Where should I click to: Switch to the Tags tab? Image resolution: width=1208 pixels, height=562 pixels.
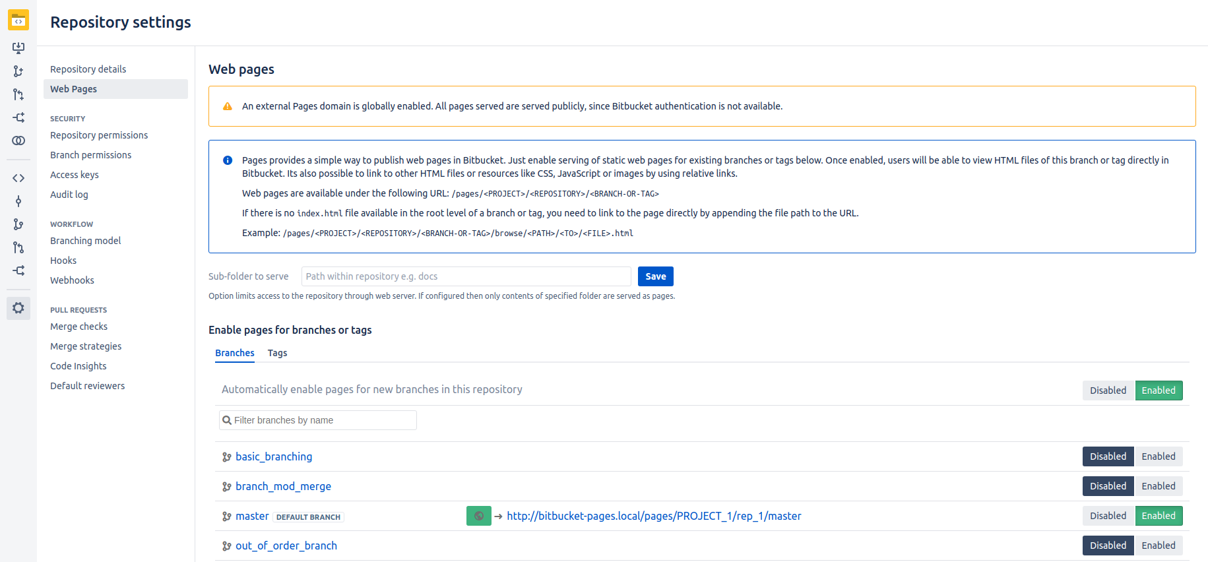[277, 353]
